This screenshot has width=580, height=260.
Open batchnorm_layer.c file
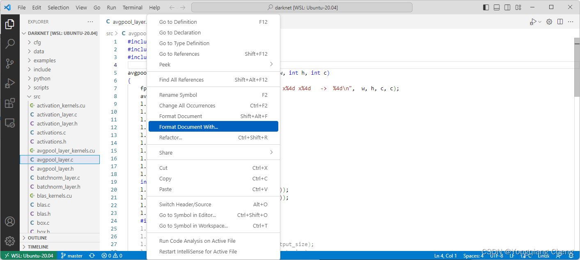tap(60, 178)
